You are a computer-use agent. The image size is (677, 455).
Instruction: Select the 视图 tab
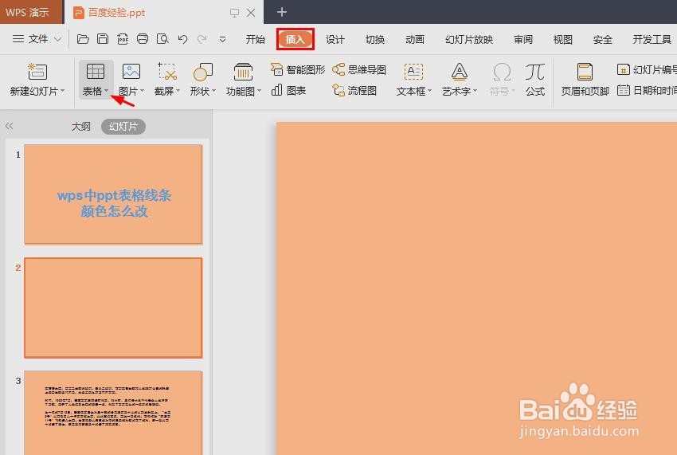[562, 39]
